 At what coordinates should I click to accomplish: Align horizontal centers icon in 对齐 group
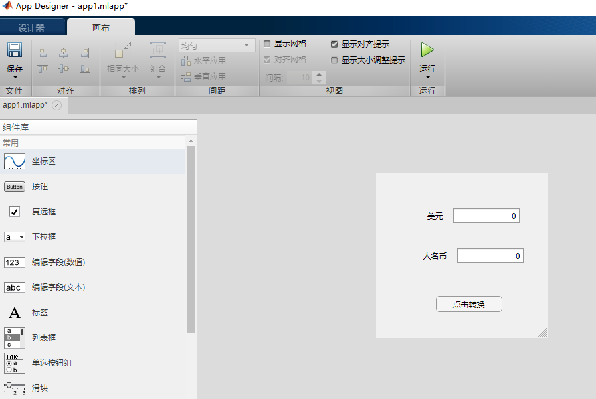pyautogui.click(x=64, y=53)
